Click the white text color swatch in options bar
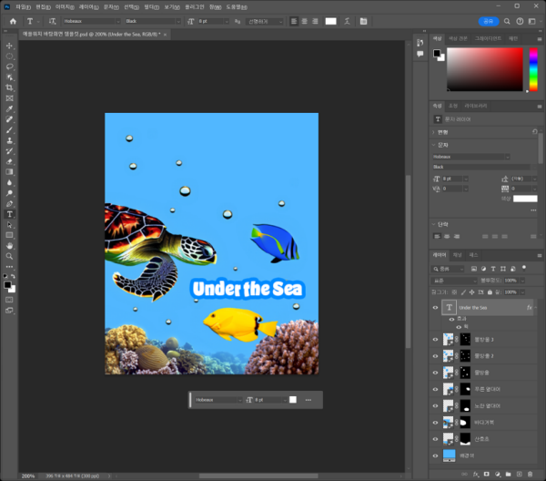 pyautogui.click(x=331, y=21)
